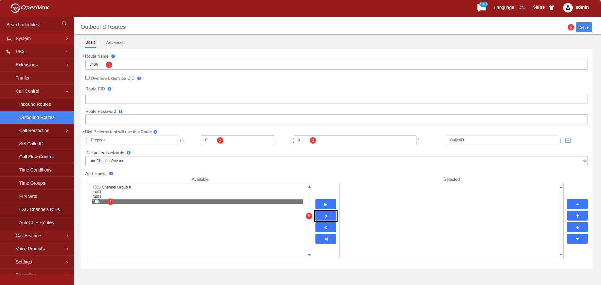Collapse the PBX menu
Viewport: 601px width, 285px height.
click(37, 52)
